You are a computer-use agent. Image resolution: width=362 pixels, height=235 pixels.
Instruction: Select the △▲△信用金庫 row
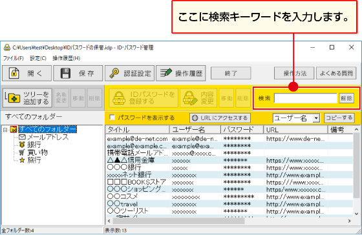click(229, 160)
